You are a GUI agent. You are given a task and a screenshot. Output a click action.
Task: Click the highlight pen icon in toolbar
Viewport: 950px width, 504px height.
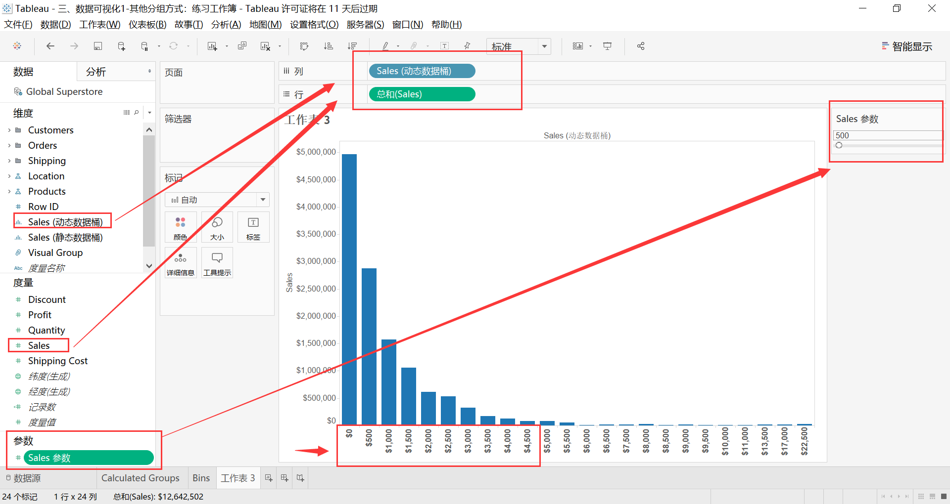coord(385,46)
